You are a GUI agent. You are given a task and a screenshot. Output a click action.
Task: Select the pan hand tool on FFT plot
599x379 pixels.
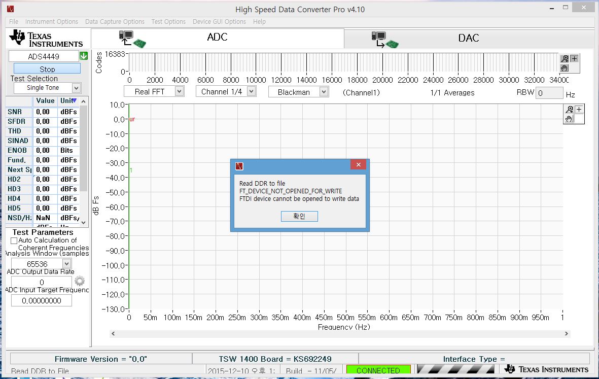coord(569,119)
